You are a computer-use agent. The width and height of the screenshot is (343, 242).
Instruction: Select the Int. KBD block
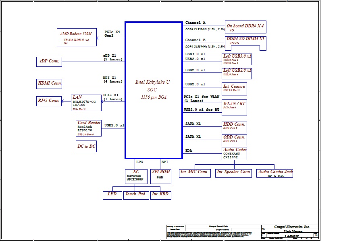161,195
